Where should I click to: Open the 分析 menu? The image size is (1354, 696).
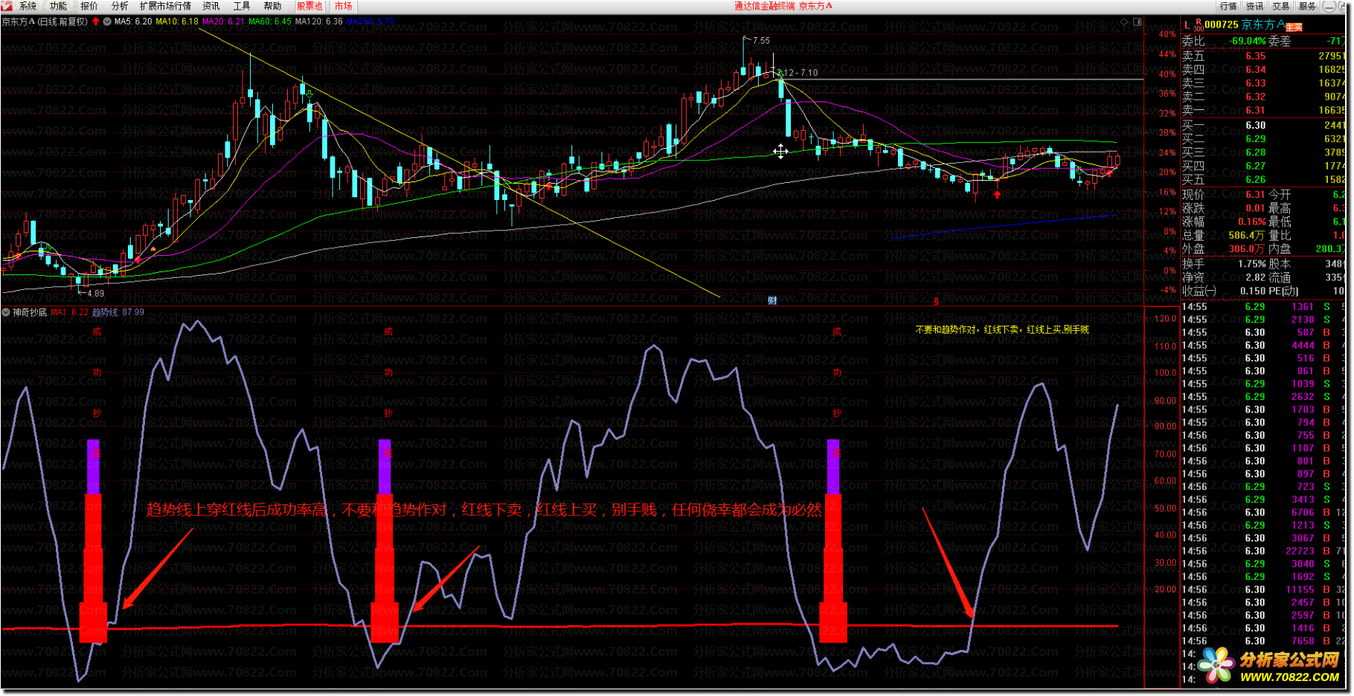(x=119, y=6)
